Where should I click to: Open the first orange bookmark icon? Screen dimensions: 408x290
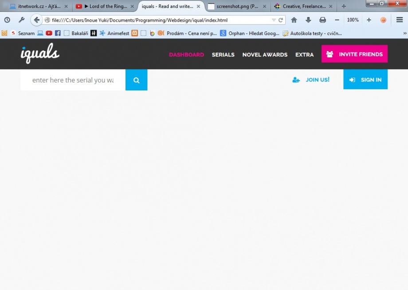click(x=4, y=33)
